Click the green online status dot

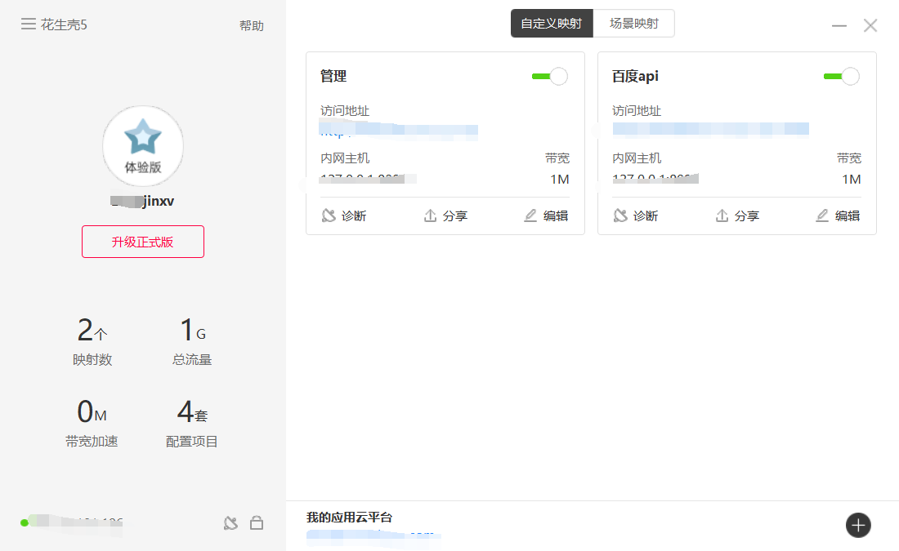pos(24,522)
